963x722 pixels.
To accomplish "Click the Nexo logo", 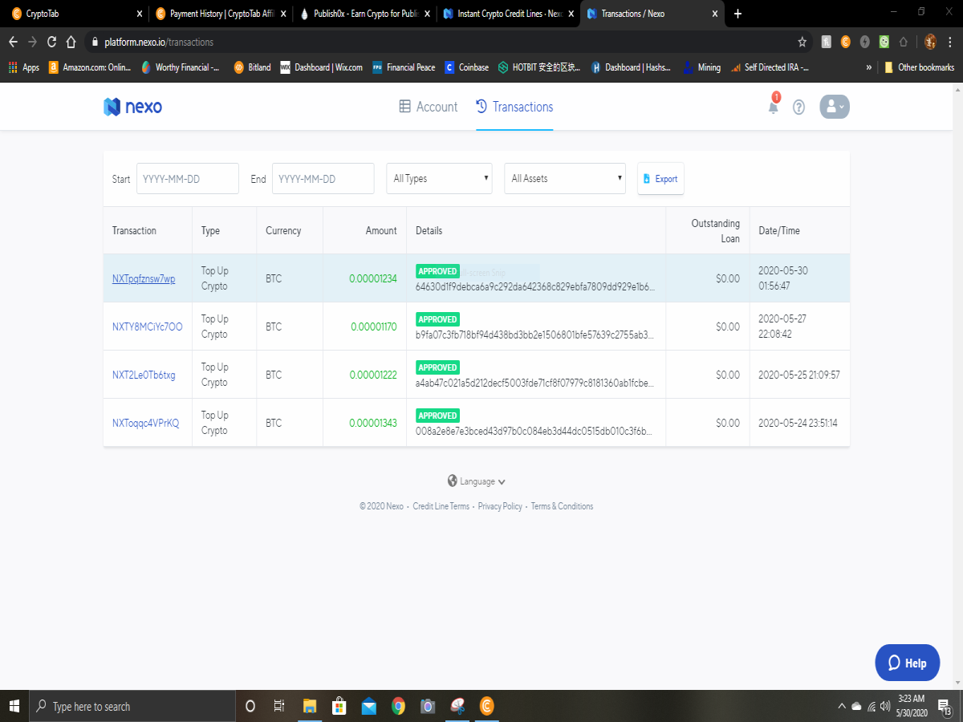I will [x=133, y=107].
